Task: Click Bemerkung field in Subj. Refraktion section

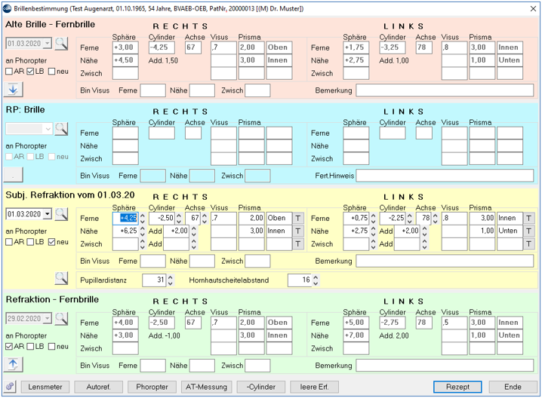Action: [445, 261]
